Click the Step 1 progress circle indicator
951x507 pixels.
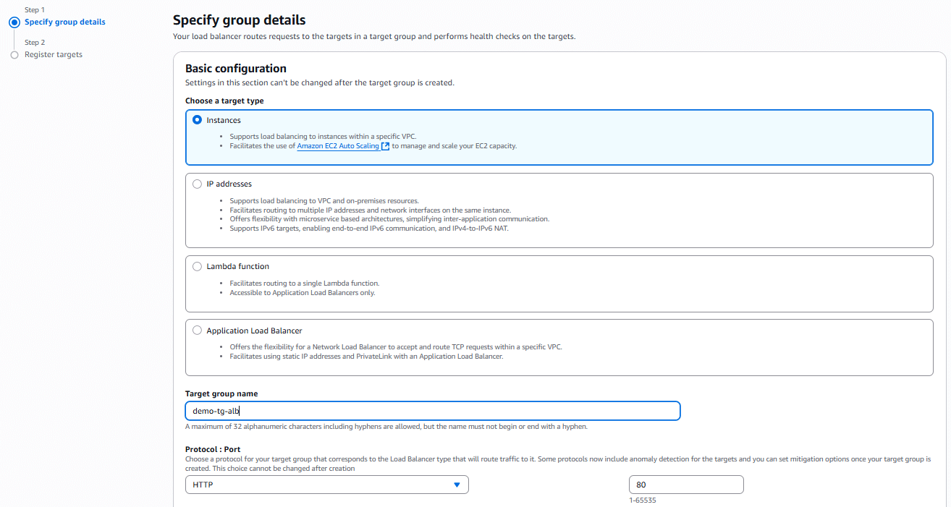pos(14,22)
